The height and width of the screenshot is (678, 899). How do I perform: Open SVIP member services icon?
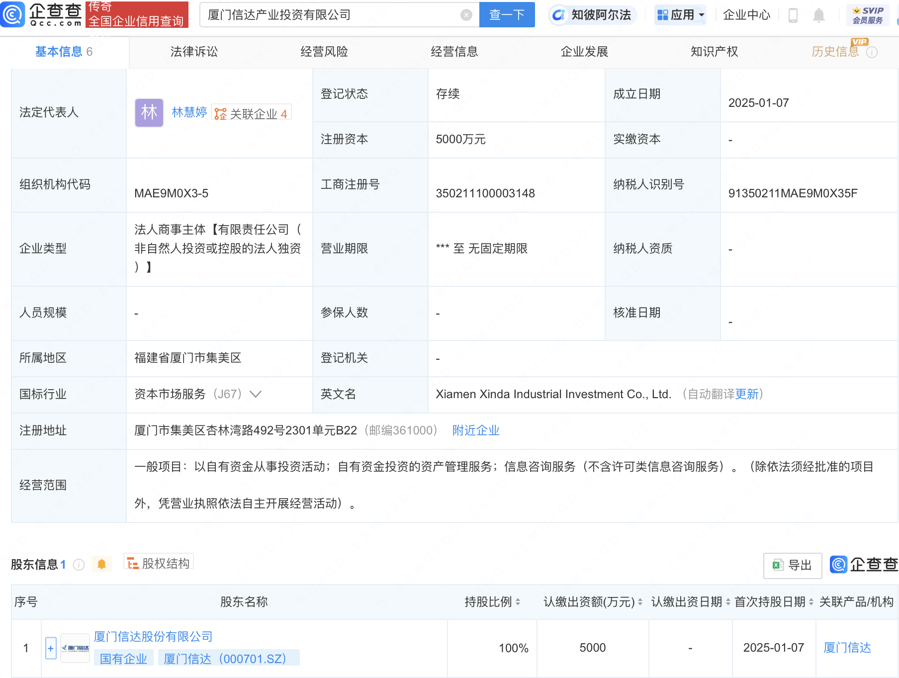pos(868,15)
